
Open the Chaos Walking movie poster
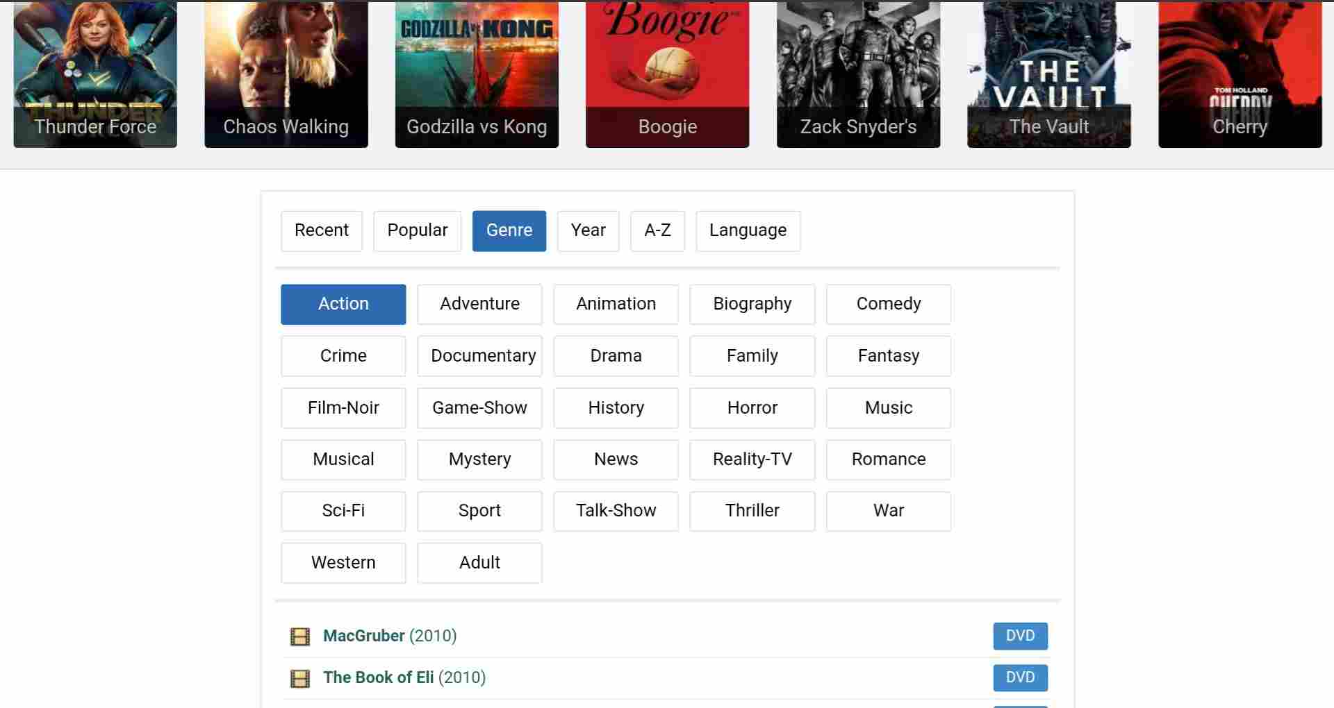pyautogui.click(x=286, y=74)
